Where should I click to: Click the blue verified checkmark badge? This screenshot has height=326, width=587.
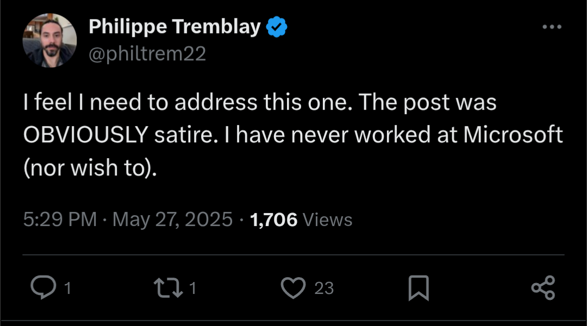click(x=277, y=26)
